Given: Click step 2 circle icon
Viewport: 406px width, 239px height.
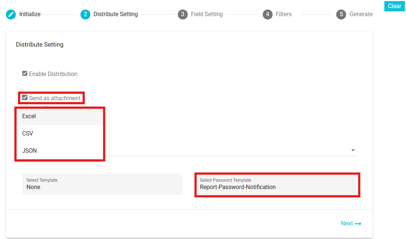Looking at the screenshot, I should tap(85, 14).
